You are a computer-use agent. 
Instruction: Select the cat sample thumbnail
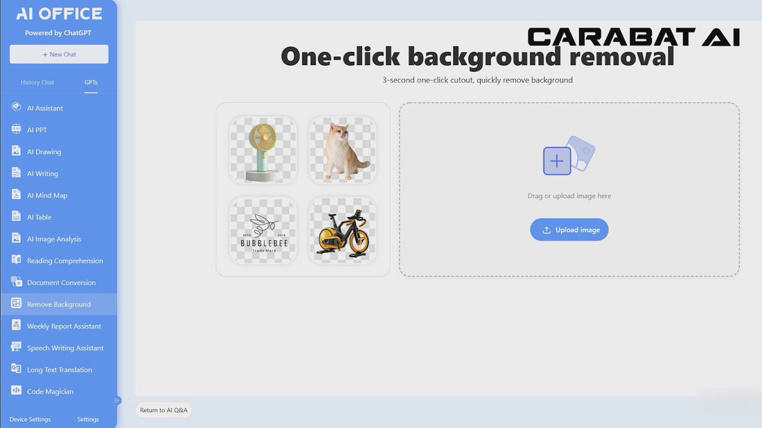click(x=343, y=150)
